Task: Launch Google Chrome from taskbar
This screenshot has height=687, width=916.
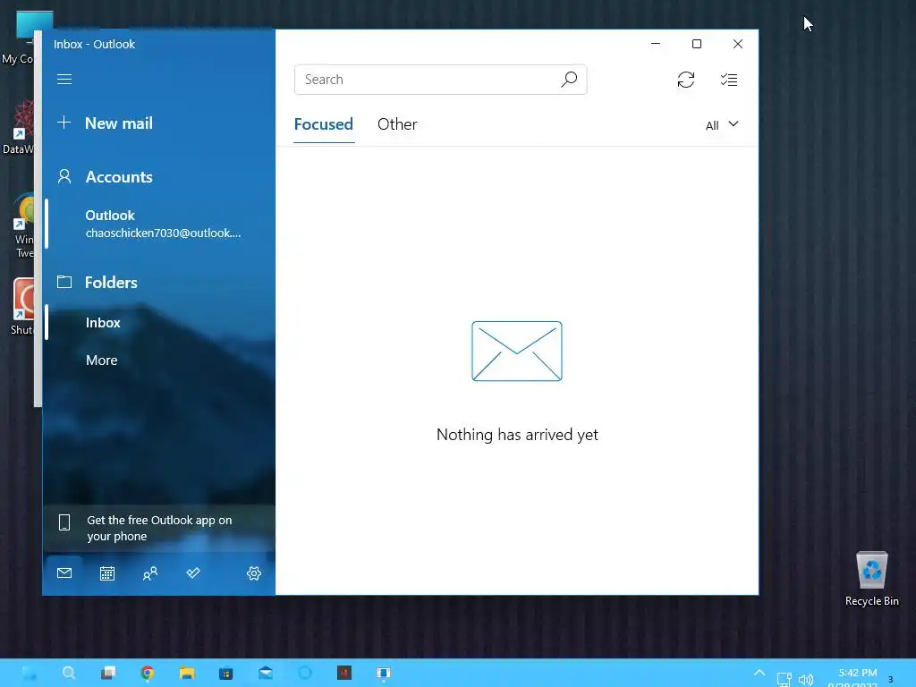Action: pyautogui.click(x=148, y=673)
